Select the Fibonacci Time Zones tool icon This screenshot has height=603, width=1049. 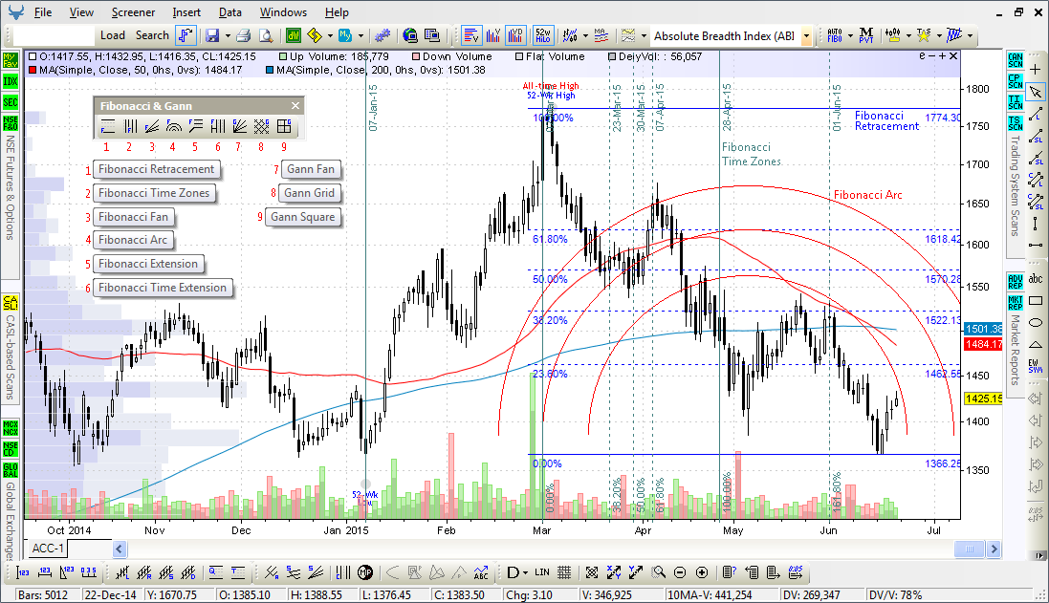tap(130, 126)
